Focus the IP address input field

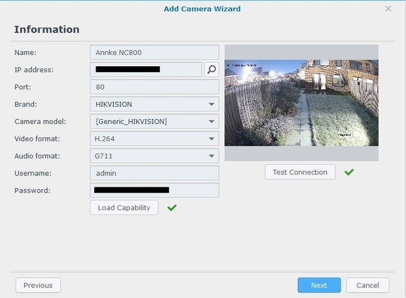pyautogui.click(x=146, y=69)
